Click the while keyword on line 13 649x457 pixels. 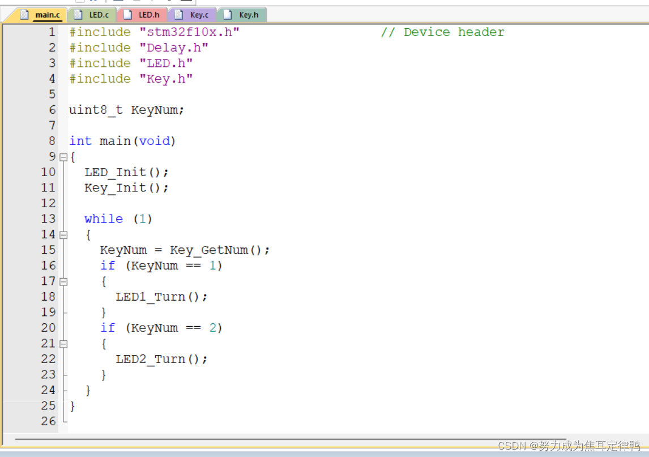click(104, 219)
